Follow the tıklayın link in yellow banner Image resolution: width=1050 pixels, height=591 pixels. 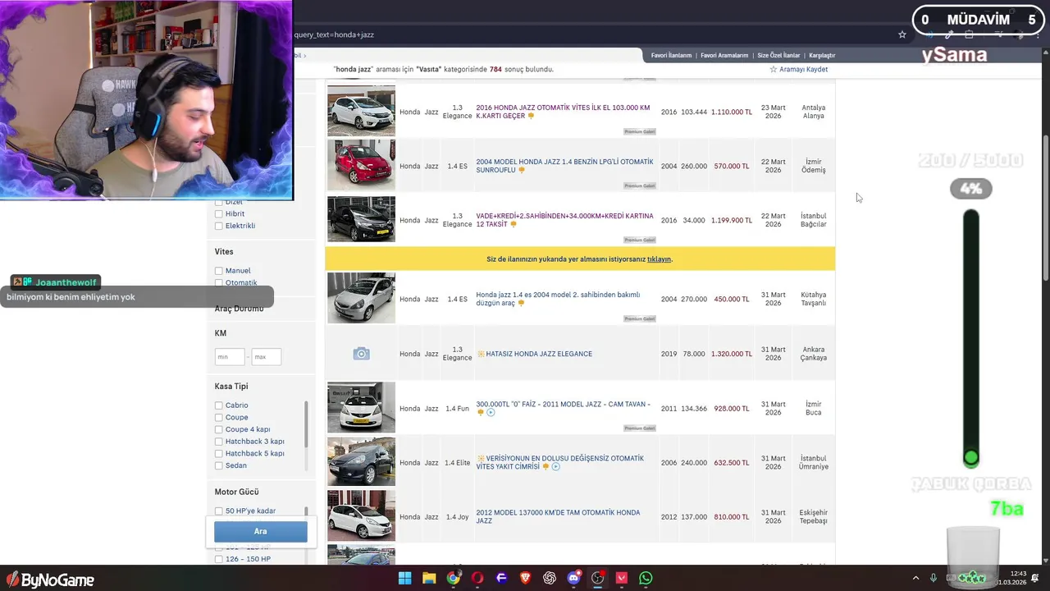(x=659, y=259)
